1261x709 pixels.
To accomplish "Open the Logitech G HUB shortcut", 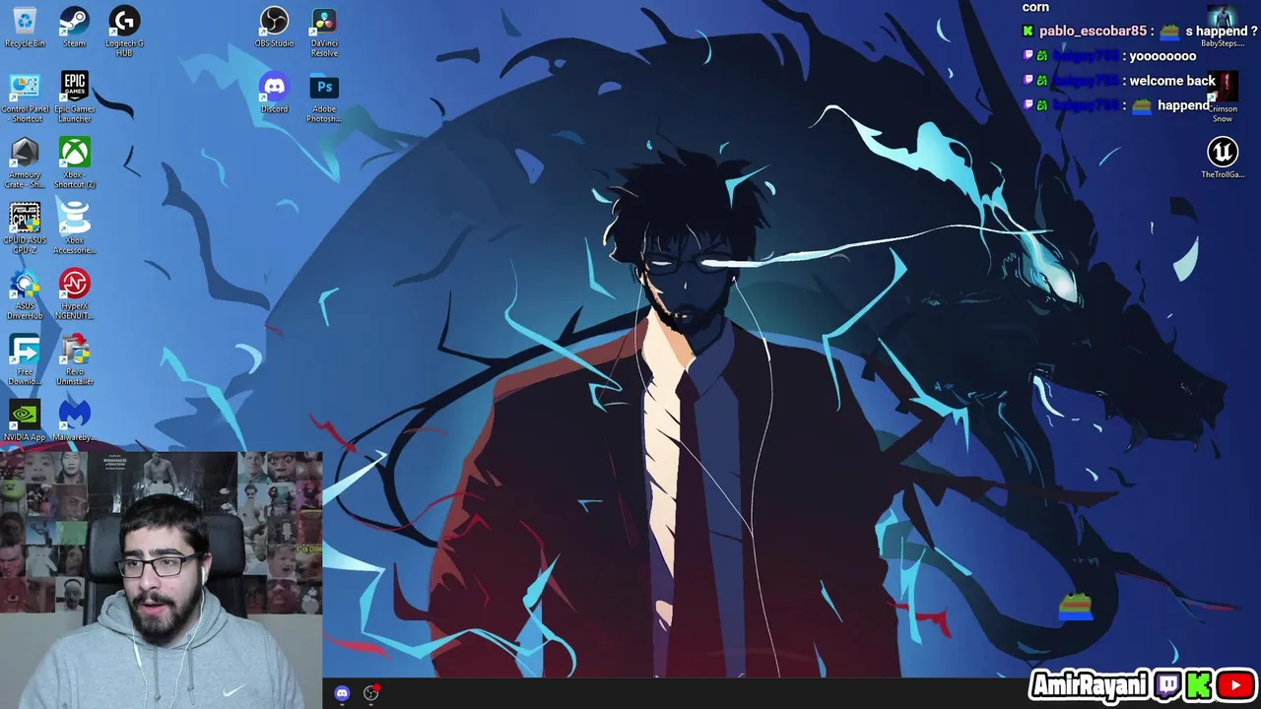I will pyautogui.click(x=124, y=32).
